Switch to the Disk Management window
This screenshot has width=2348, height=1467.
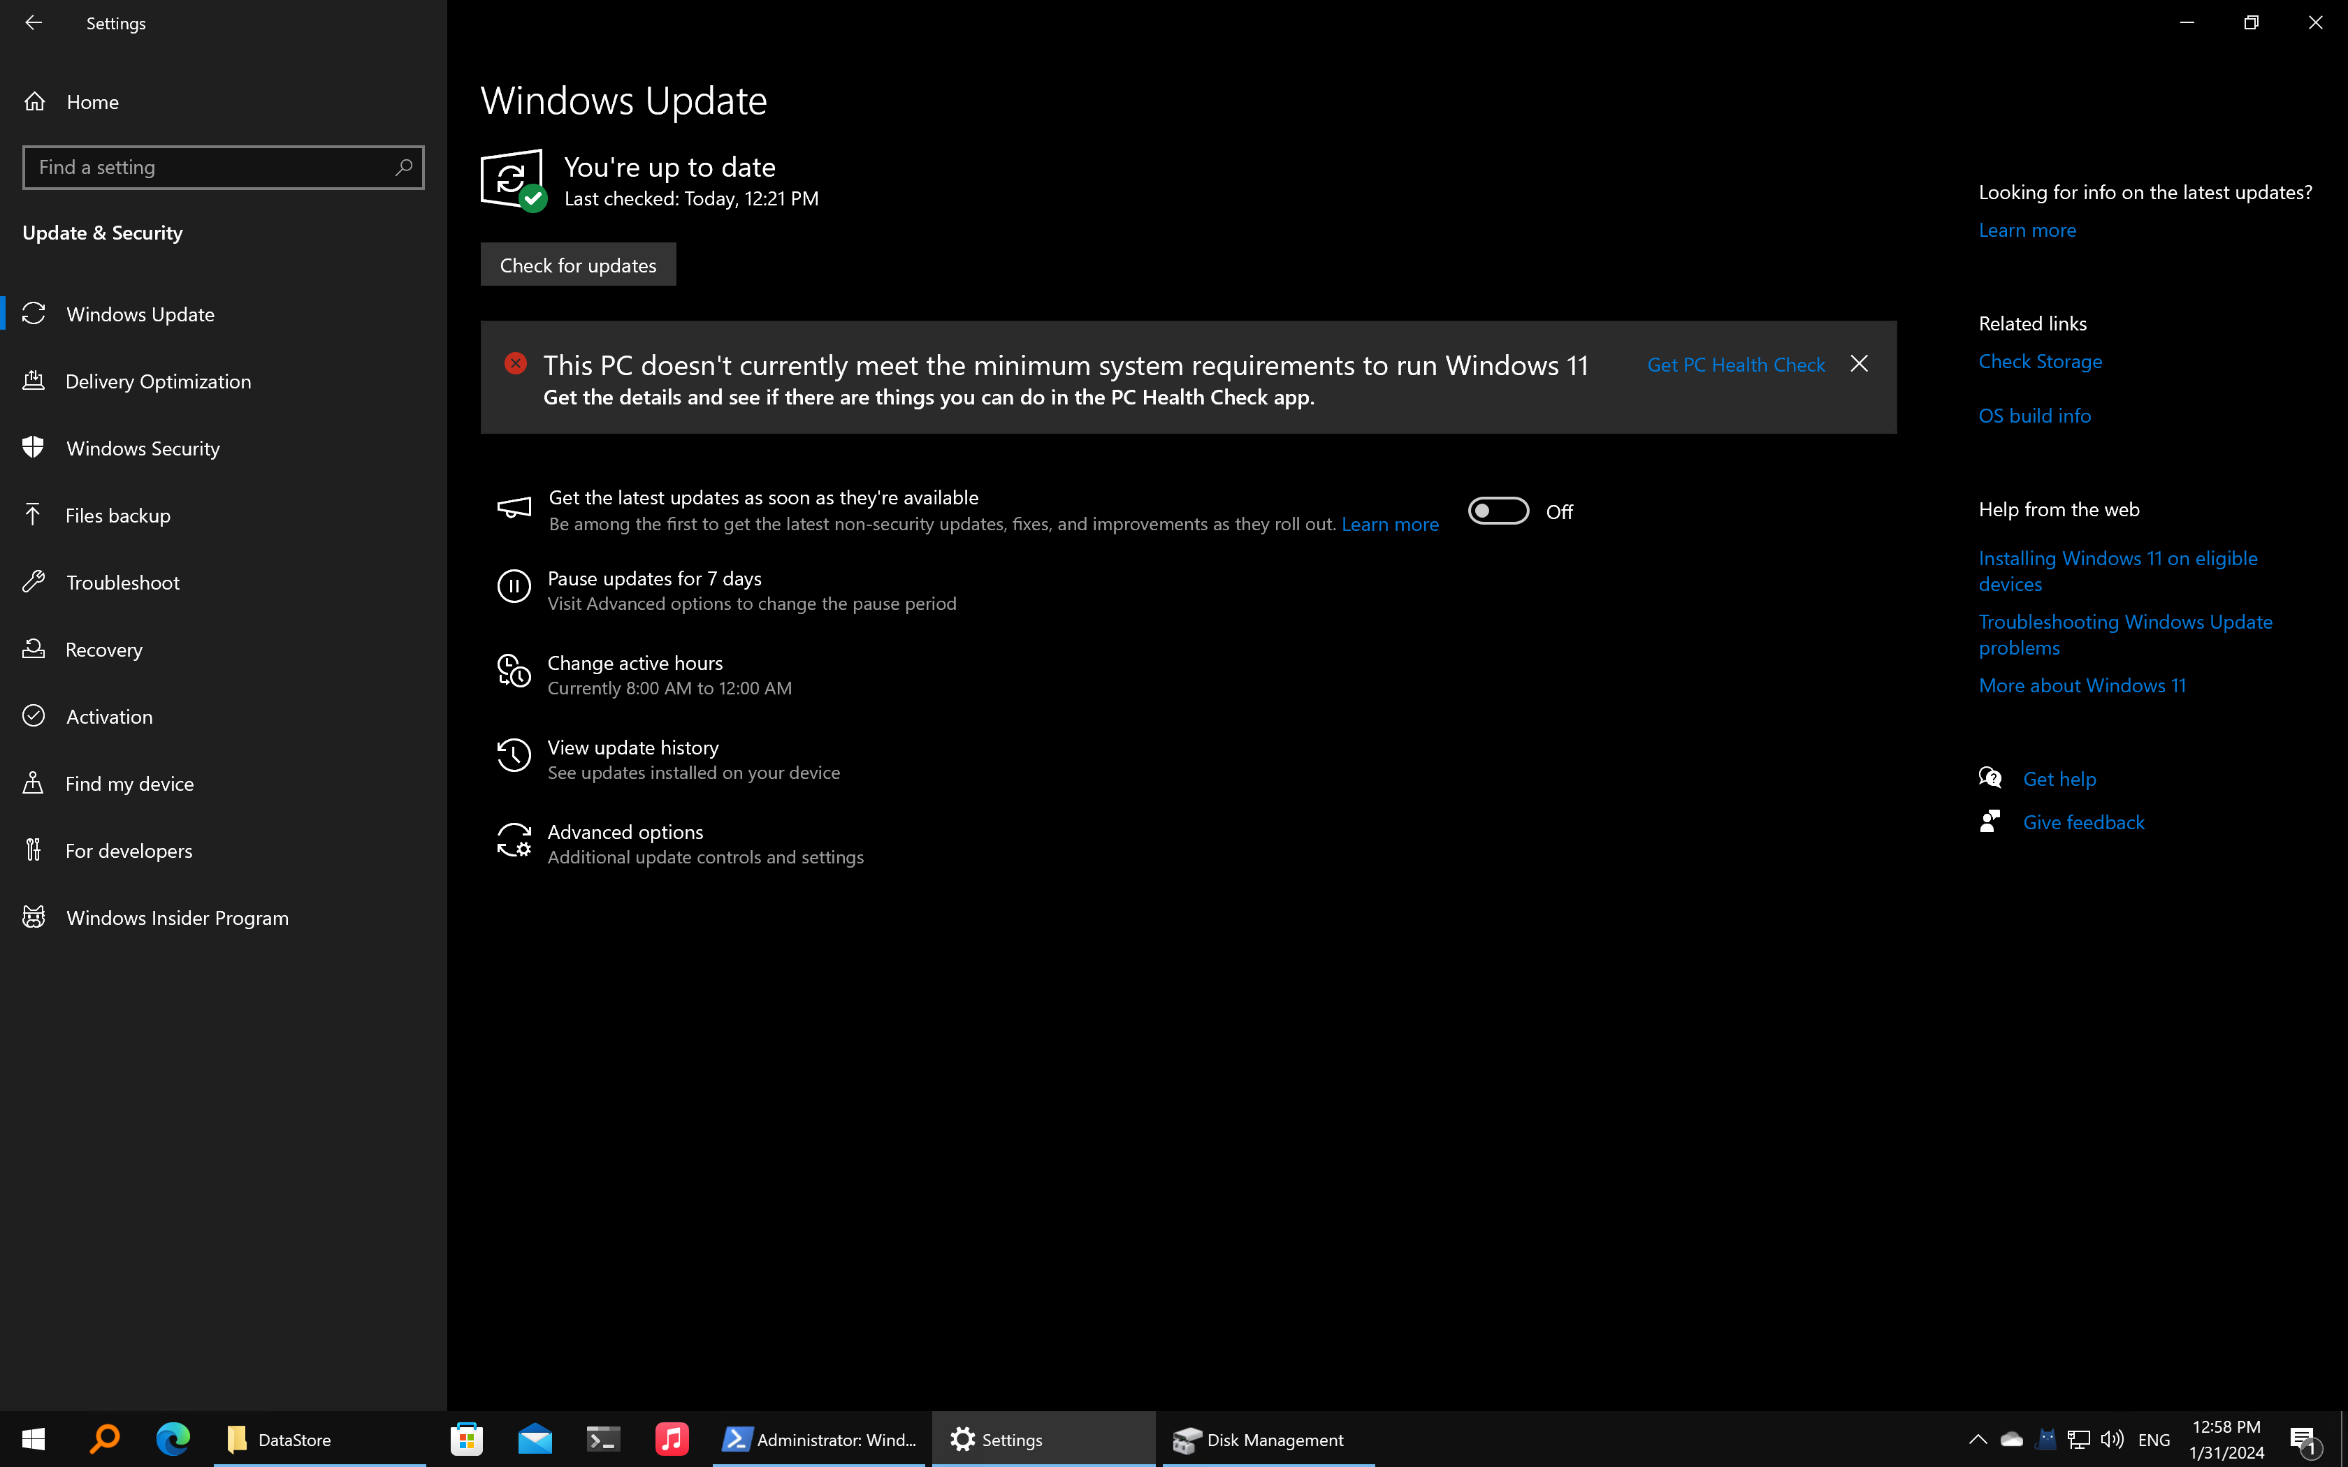[1261, 1439]
